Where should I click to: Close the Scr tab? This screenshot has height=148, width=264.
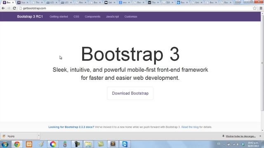click(28, 2)
